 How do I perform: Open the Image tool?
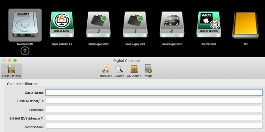(x=148, y=71)
